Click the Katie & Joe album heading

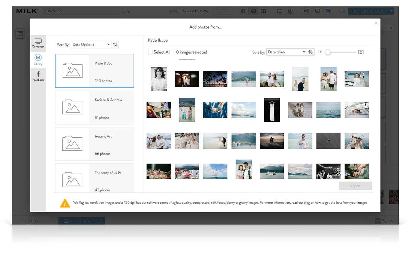coord(158,40)
